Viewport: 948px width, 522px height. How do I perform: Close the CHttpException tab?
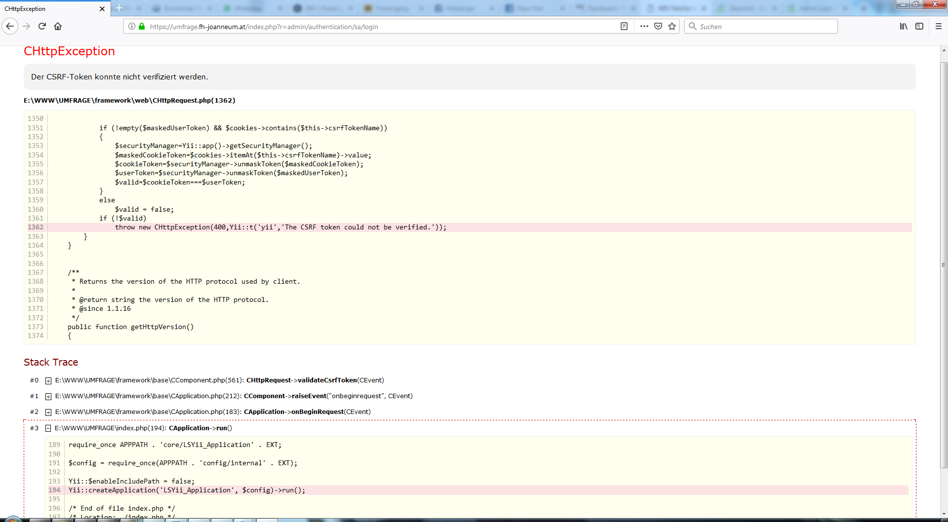point(102,9)
